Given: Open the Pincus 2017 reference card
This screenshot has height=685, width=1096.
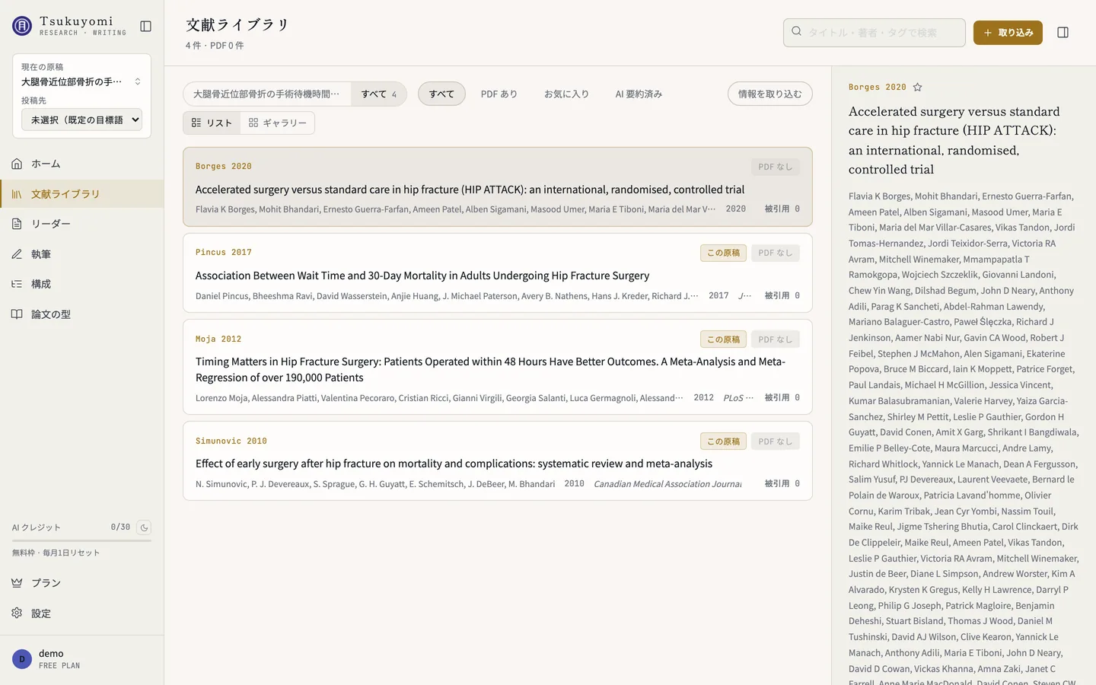Looking at the screenshot, I should (x=498, y=273).
